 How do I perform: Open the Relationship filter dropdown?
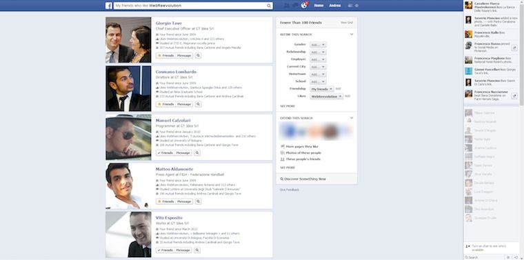tap(318, 52)
